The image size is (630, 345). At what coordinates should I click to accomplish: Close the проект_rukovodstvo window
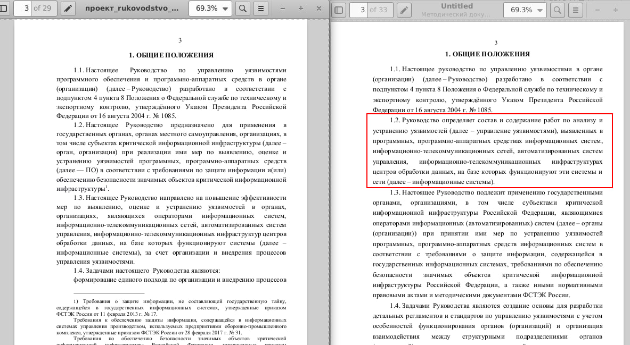point(319,9)
